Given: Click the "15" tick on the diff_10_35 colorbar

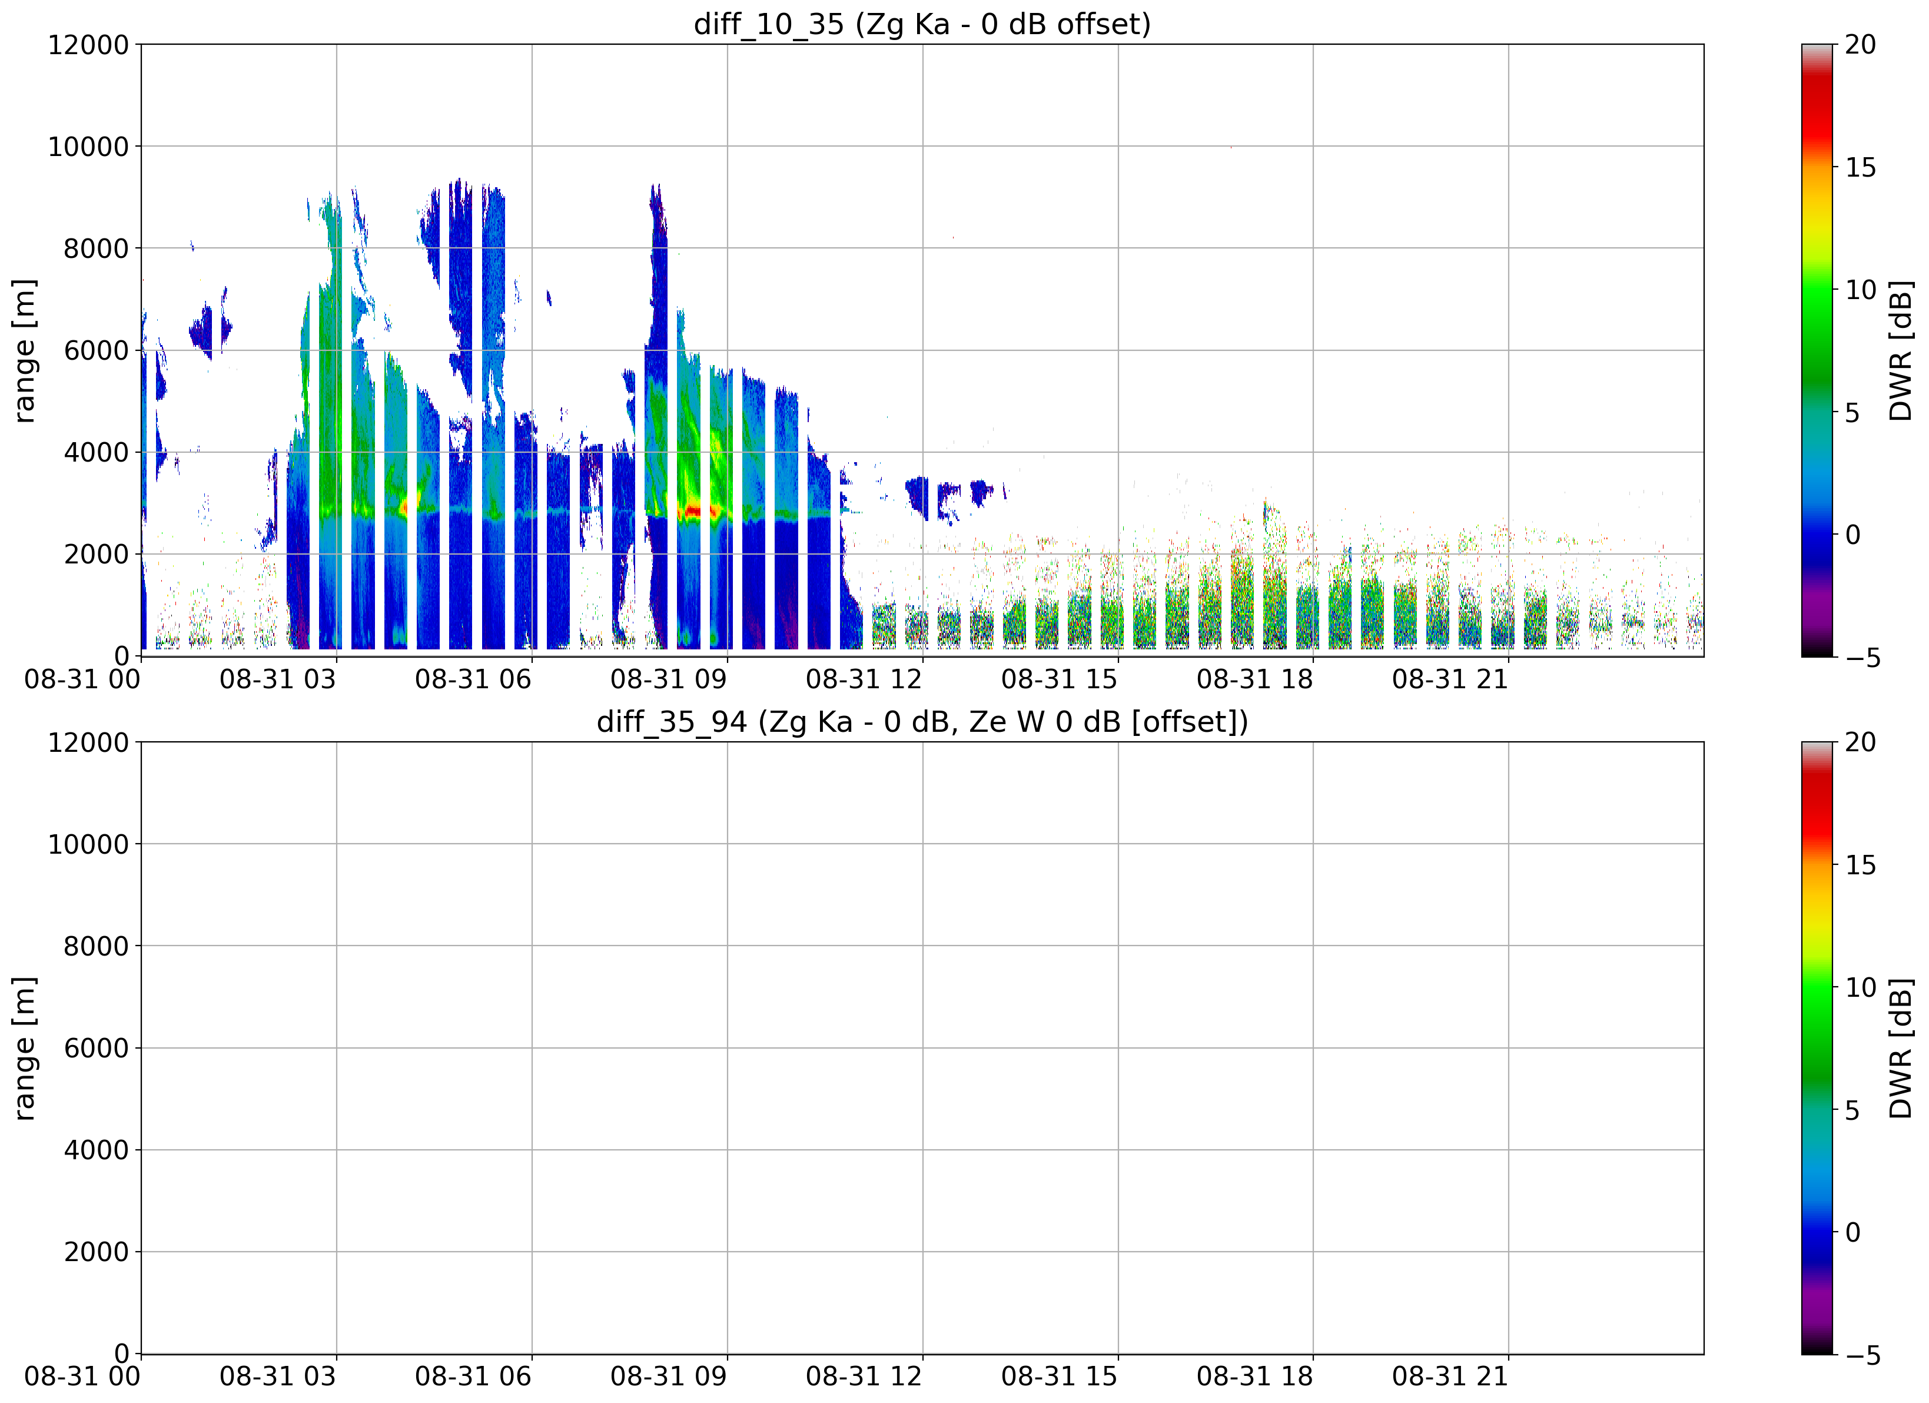Looking at the screenshot, I should point(1860,167).
